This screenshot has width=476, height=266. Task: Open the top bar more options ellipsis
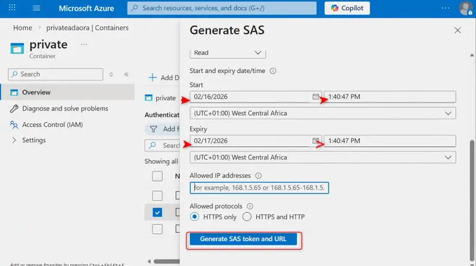pyautogui.click(x=445, y=8)
